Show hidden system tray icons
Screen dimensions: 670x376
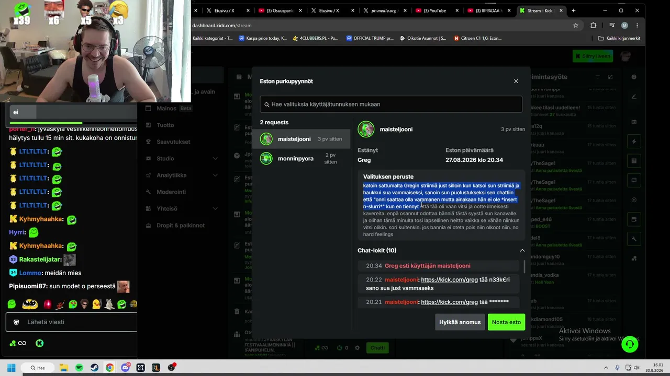[606, 368]
